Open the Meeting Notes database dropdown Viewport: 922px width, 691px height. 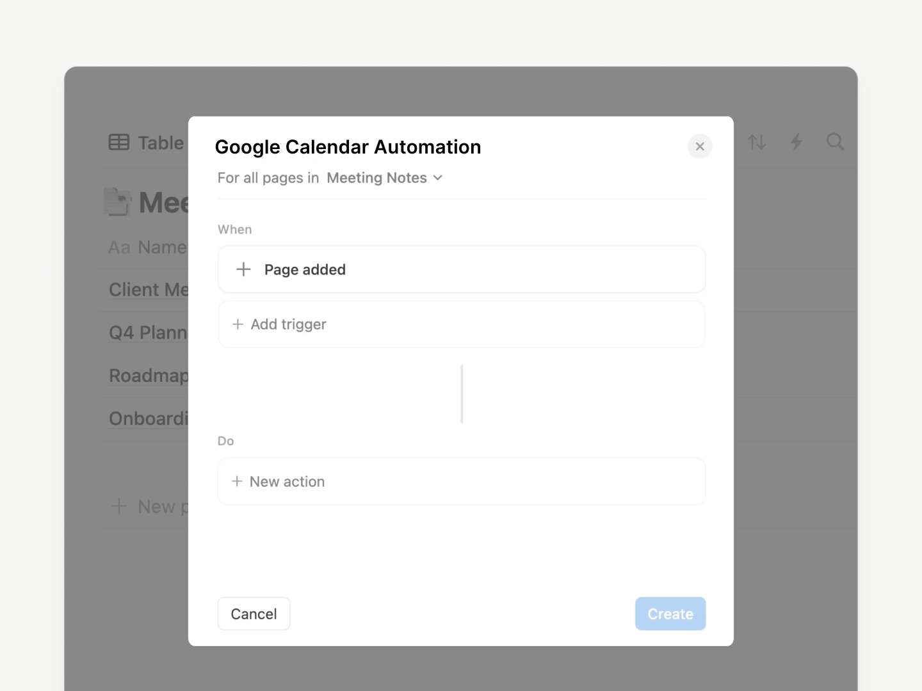pyautogui.click(x=384, y=178)
